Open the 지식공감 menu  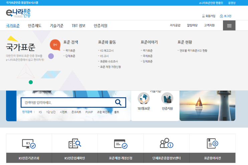[x=175, y=25]
